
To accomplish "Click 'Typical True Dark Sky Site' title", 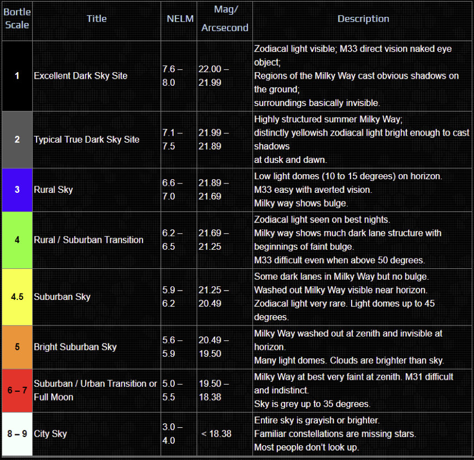I will pos(86,139).
